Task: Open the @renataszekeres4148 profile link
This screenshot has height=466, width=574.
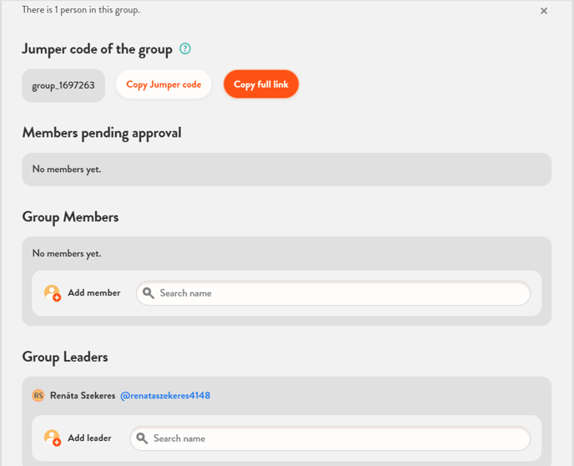Action: pos(165,396)
